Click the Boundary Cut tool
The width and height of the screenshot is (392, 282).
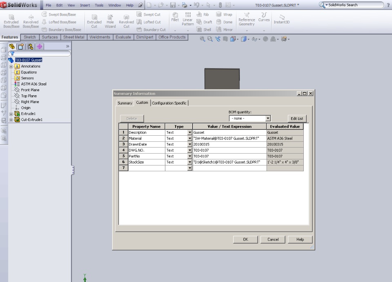tap(151, 29)
